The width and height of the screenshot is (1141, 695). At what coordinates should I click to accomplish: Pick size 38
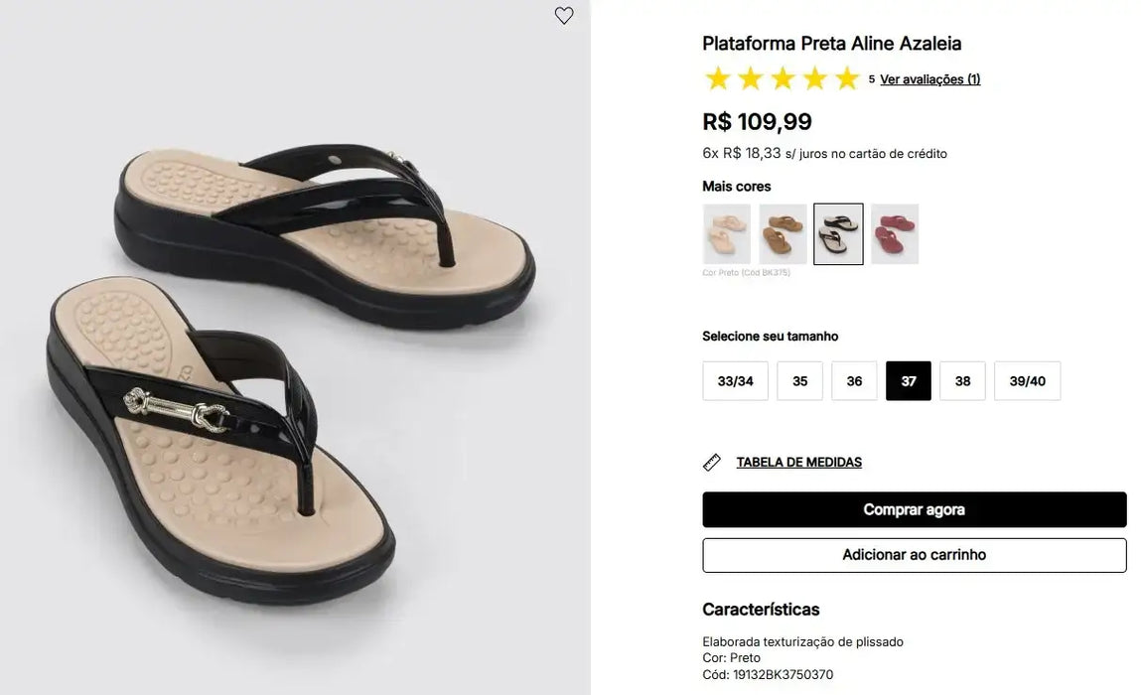point(962,381)
